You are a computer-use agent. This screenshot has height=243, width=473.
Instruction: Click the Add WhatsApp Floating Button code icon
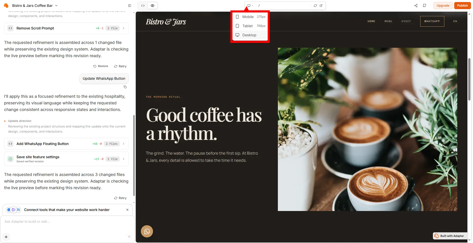[10, 144]
